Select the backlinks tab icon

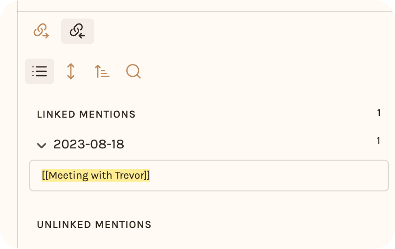[78, 31]
